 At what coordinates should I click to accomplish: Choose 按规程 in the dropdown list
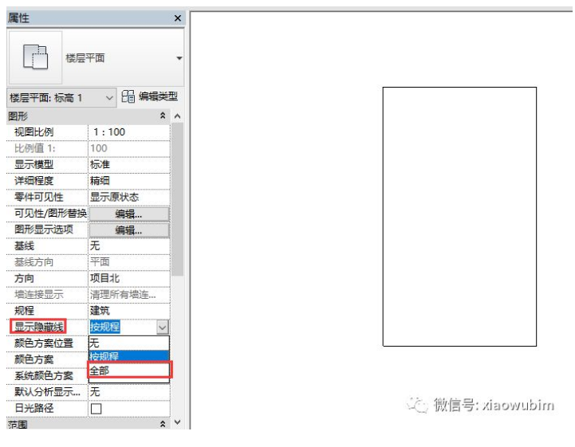[x=129, y=356]
